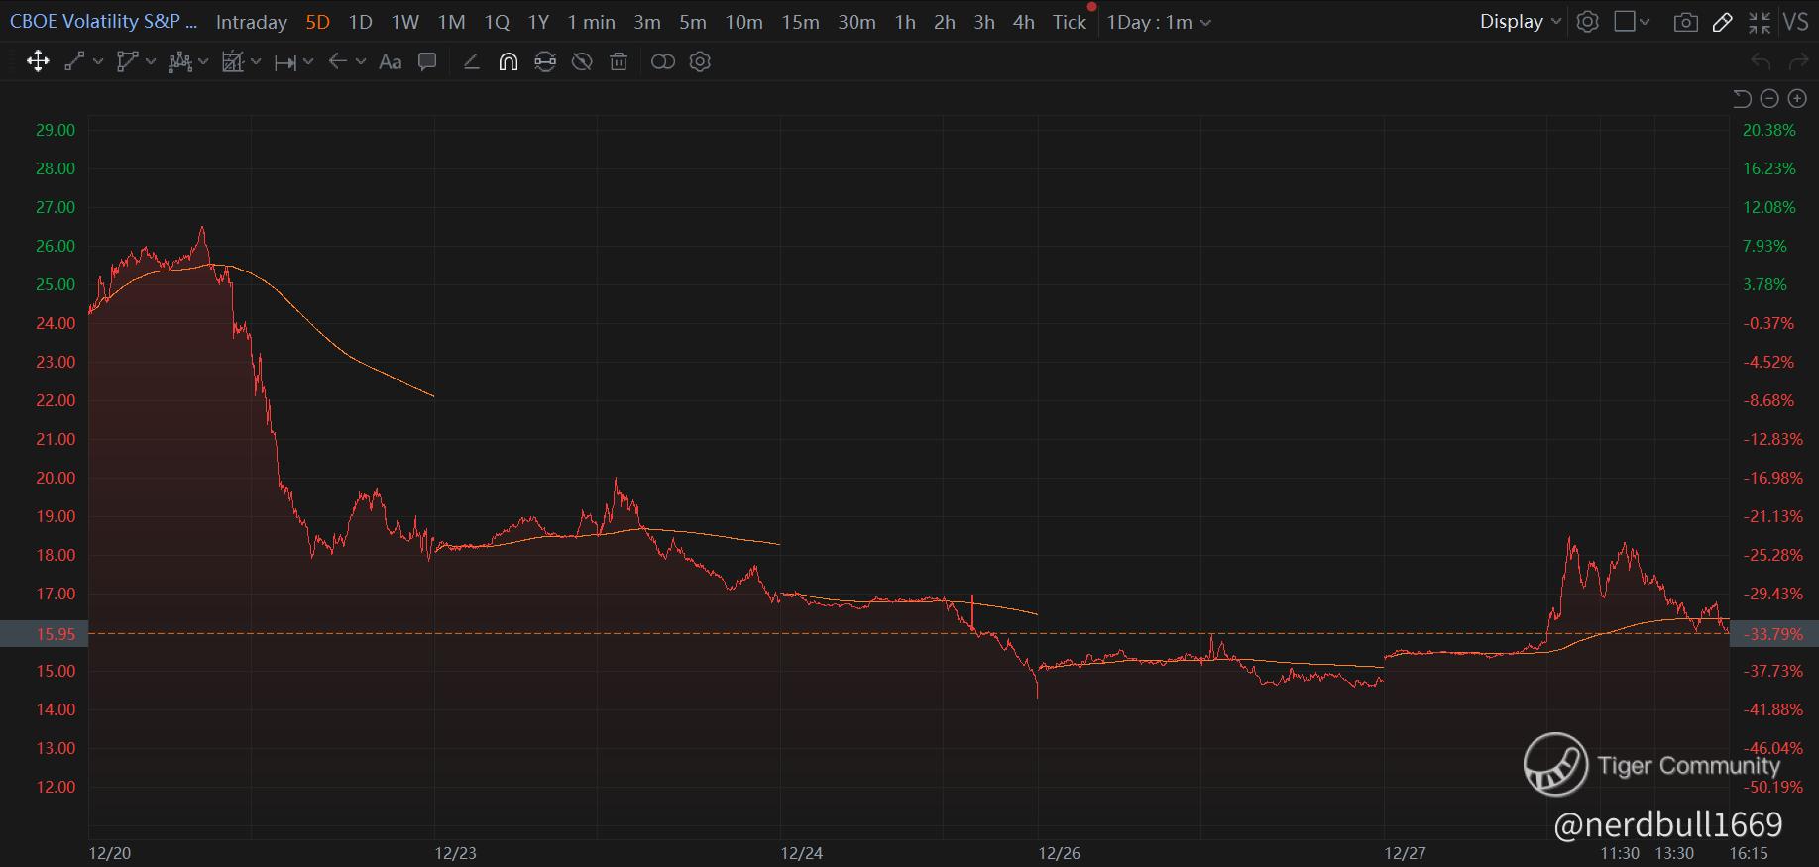Switch to the Intraday timeframe

252,22
